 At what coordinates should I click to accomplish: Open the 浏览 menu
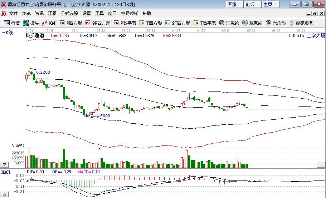[26, 14]
